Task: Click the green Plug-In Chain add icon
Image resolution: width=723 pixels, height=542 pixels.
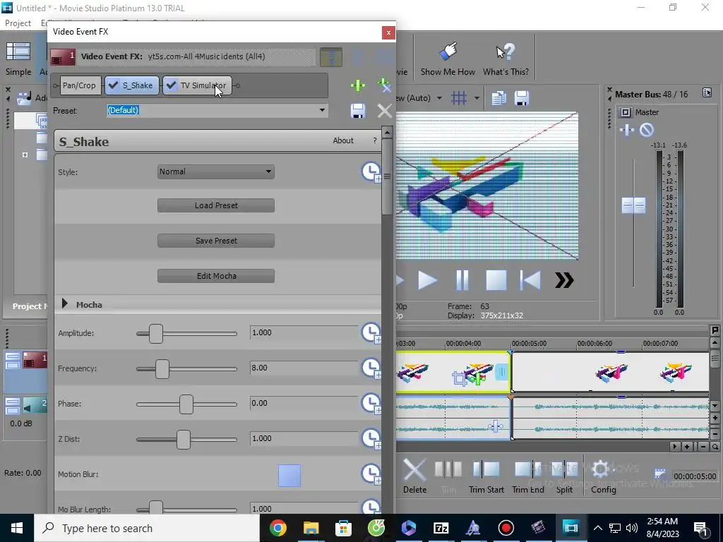Action: 358,85
